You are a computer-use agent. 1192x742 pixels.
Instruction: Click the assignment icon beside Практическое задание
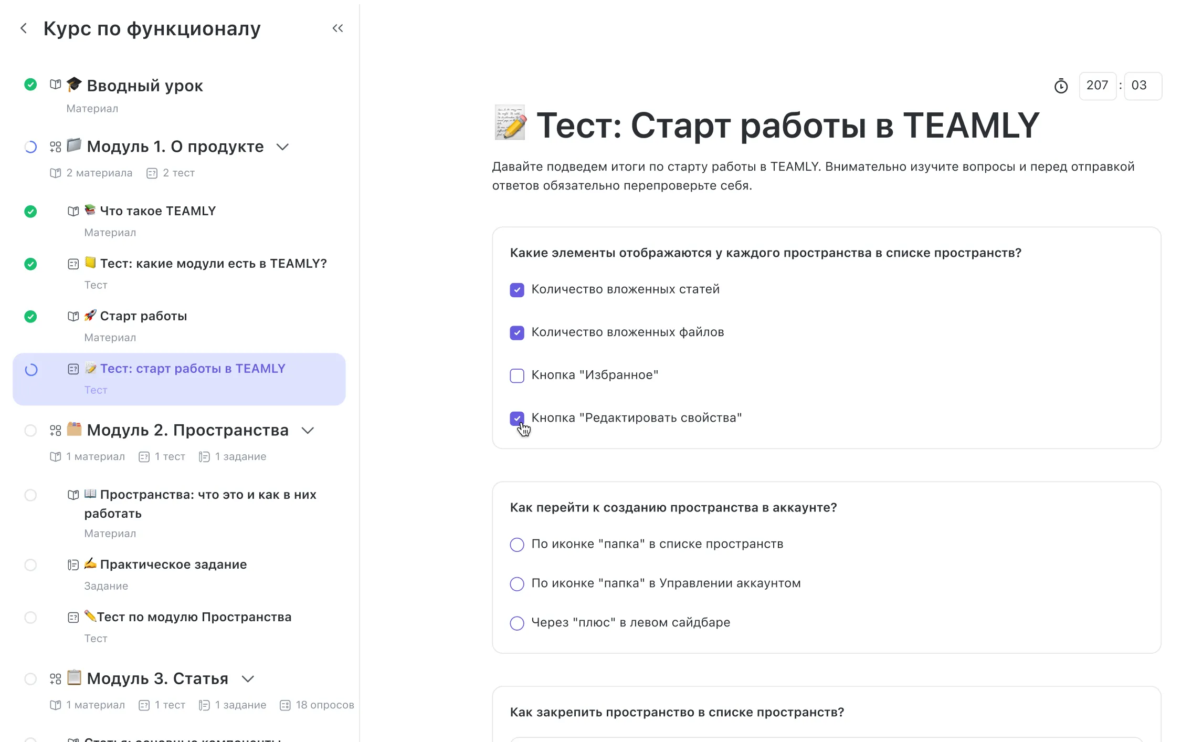pos(73,565)
